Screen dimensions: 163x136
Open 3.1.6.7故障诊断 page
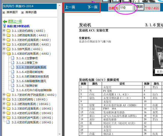coord(27,86)
